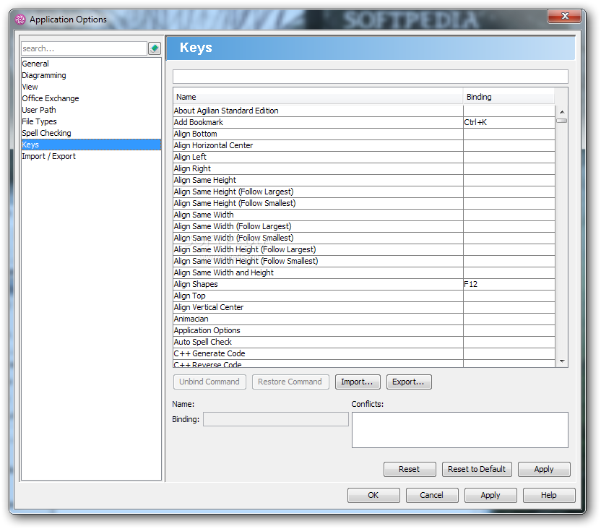Click the Binding input field
The image size is (601, 529).
276,419
